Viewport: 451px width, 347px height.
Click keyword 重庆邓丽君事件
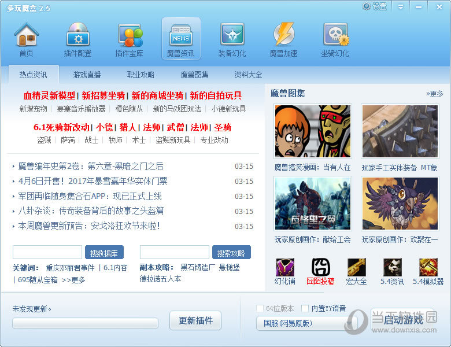point(70,268)
